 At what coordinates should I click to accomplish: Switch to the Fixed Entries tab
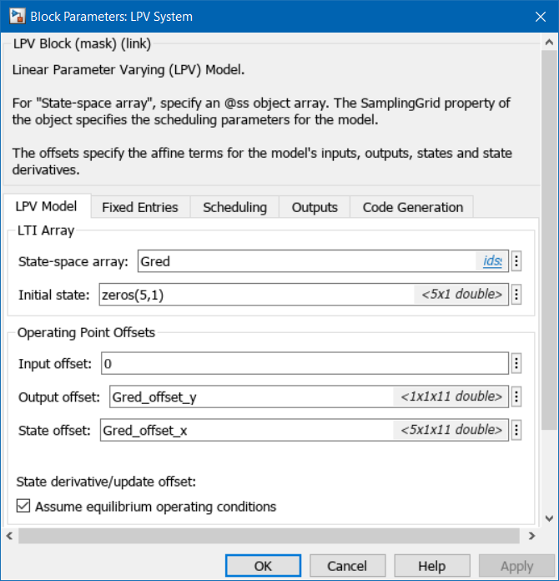tap(139, 207)
